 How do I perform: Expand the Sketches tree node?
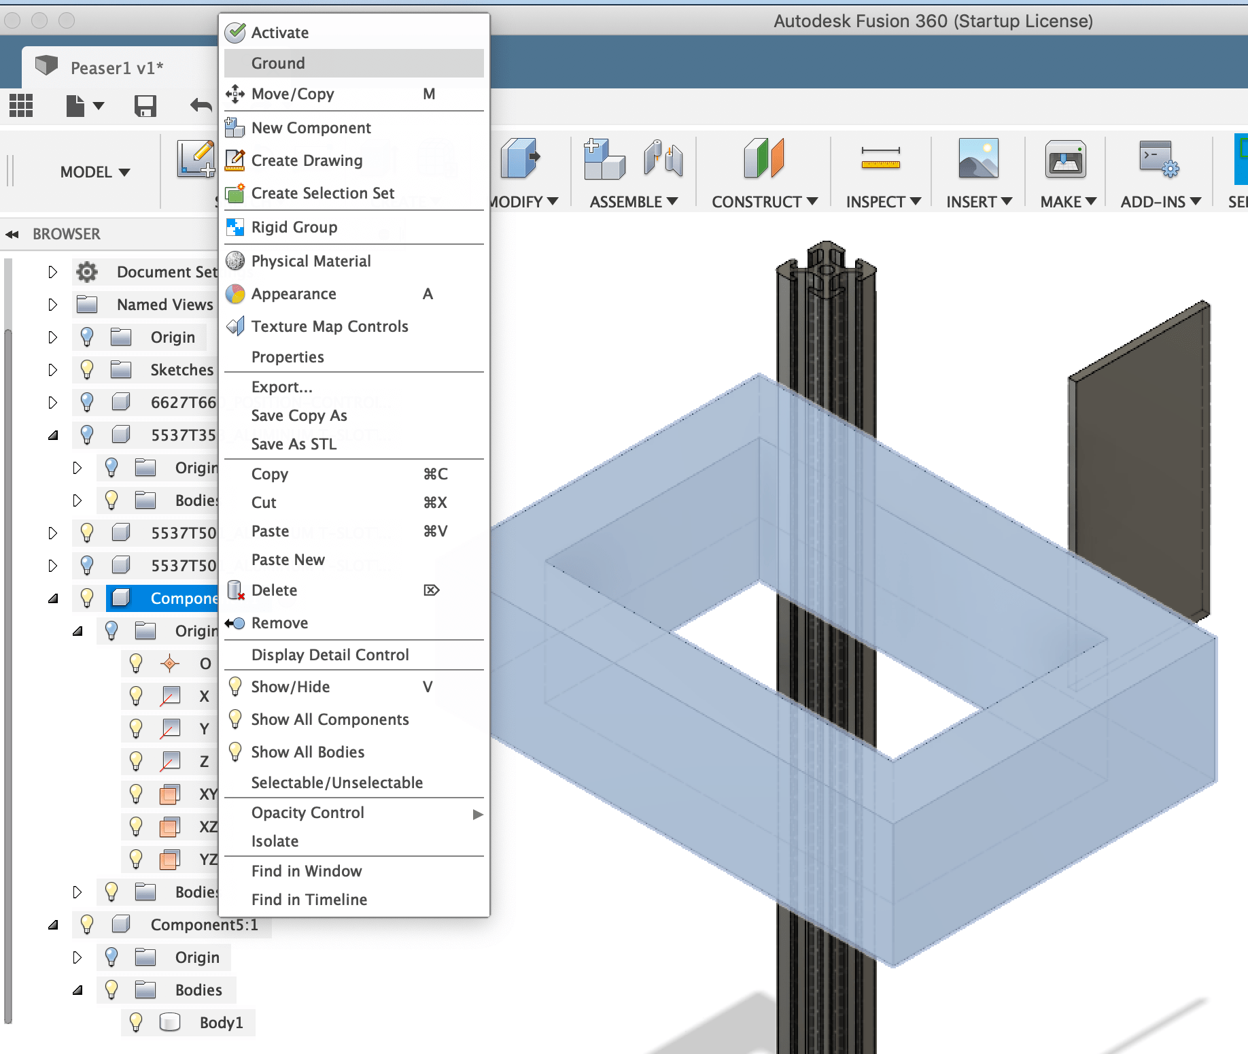53,370
